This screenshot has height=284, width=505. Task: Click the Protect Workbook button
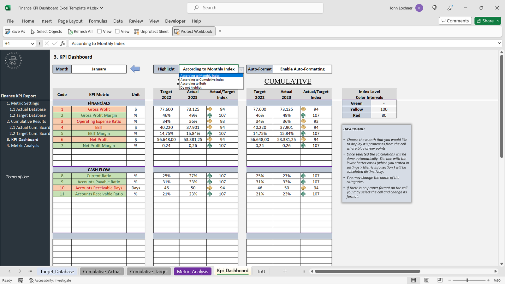click(193, 32)
